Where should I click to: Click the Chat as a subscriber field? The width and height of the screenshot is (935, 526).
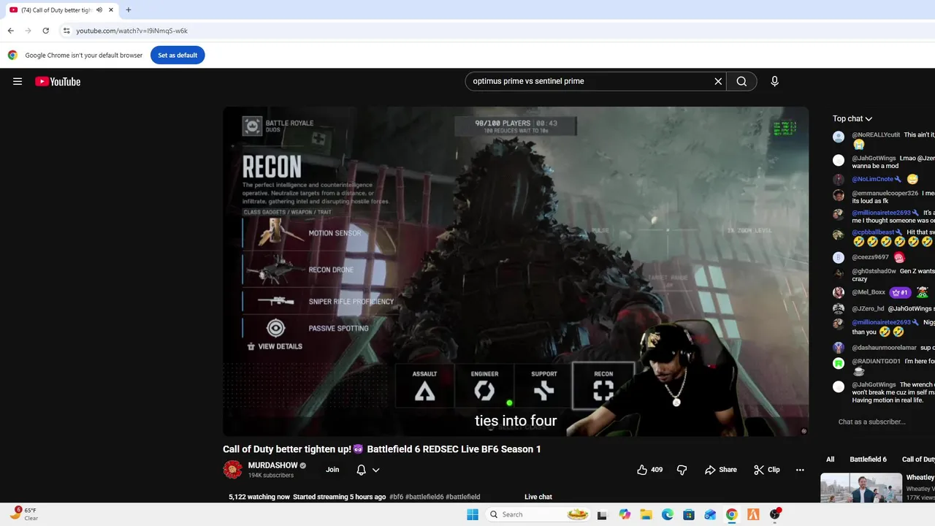[871, 422]
